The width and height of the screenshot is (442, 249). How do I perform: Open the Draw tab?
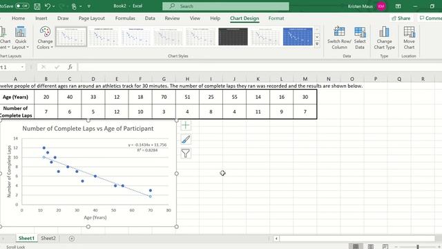63,19
